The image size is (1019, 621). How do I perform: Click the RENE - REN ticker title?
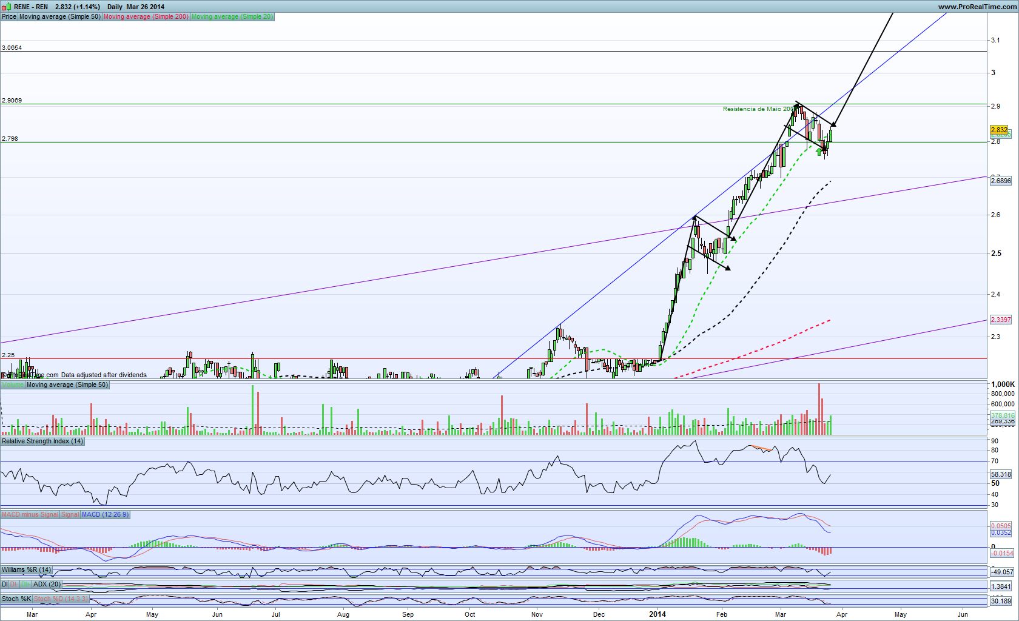pyautogui.click(x=31, y=7)
